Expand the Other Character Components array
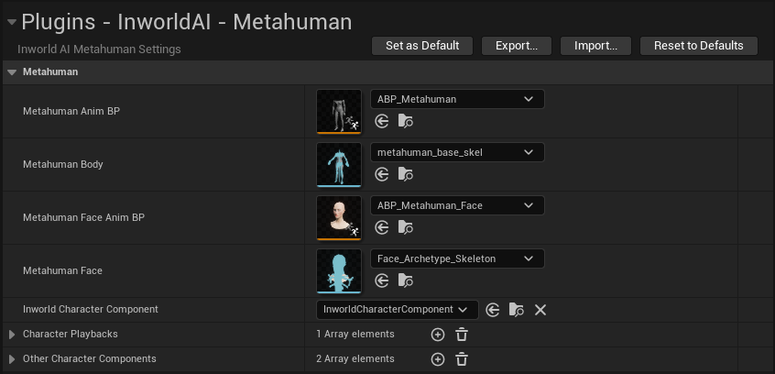The image size is (775, 374). pos(12,359)
